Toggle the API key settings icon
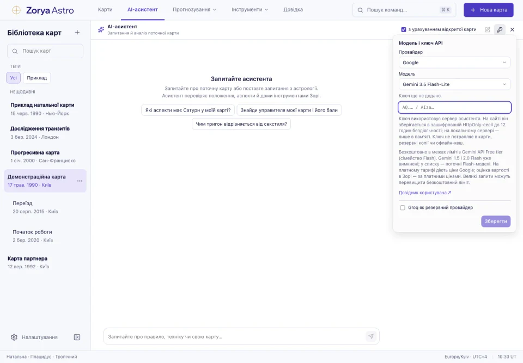This screenshot has height=363, width=523. (x=500, y=30)
